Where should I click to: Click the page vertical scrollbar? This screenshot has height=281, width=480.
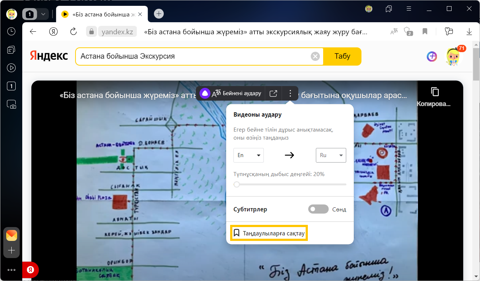(476, 65)
